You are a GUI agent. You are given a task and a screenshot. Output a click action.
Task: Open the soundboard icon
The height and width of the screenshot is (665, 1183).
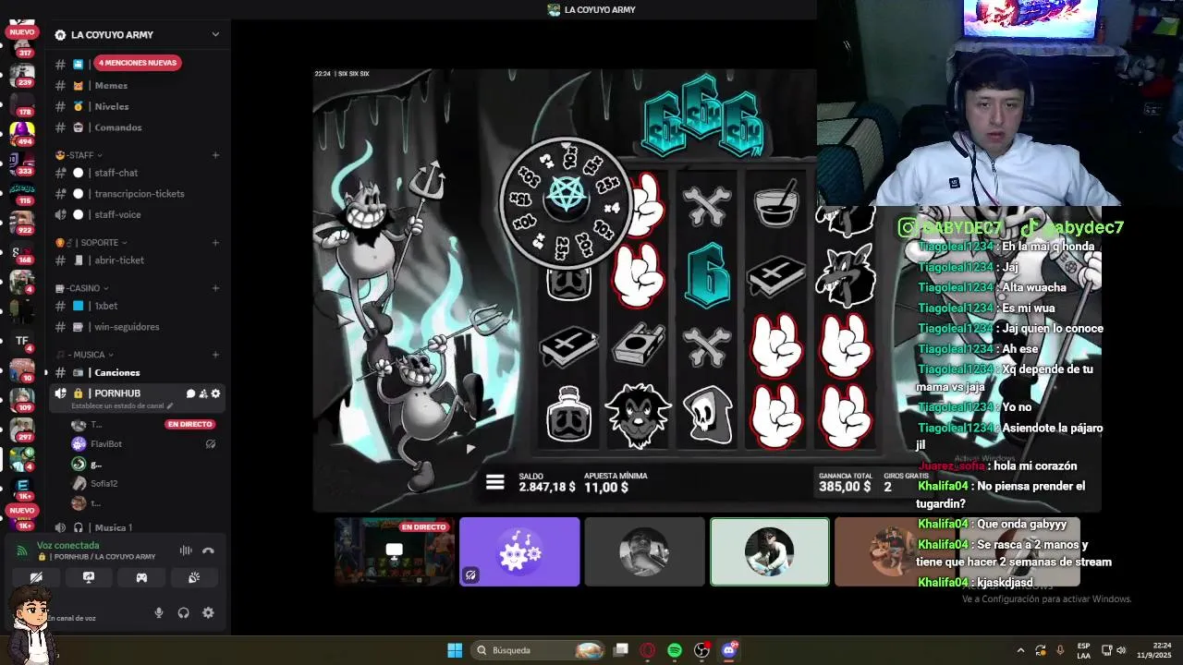point(194,577)
